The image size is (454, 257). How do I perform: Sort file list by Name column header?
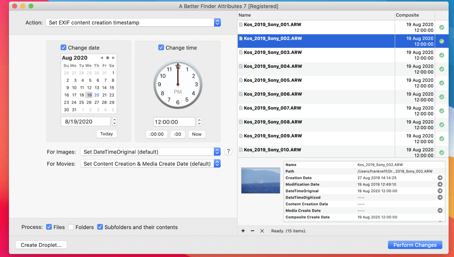pos(316,15)
